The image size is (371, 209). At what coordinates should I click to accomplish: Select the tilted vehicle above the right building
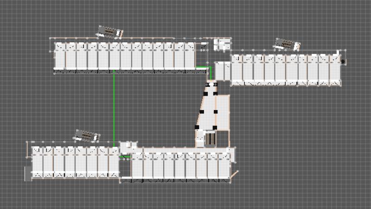(287, 45)
